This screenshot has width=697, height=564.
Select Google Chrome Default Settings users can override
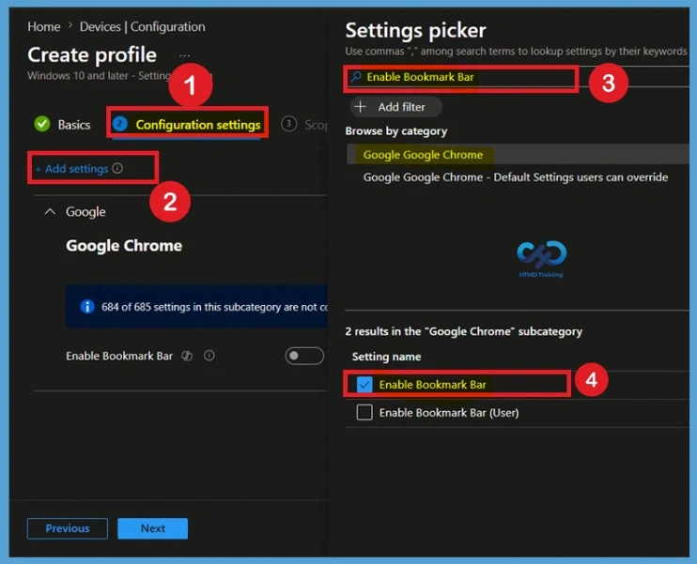pyautogui.click(x=515, y=177)
